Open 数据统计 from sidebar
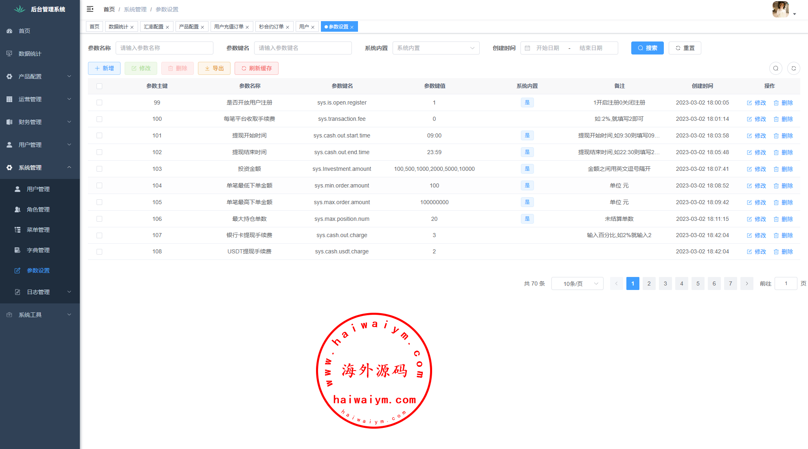This screenshot has width=808, height=449. 30,54
